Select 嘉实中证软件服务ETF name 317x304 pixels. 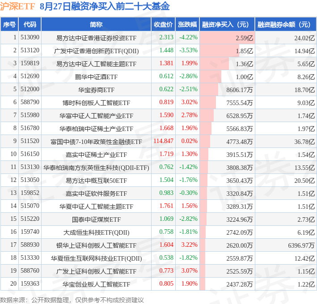(x=96, y=194)
